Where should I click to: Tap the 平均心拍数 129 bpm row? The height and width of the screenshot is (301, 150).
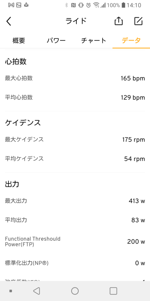75,98
